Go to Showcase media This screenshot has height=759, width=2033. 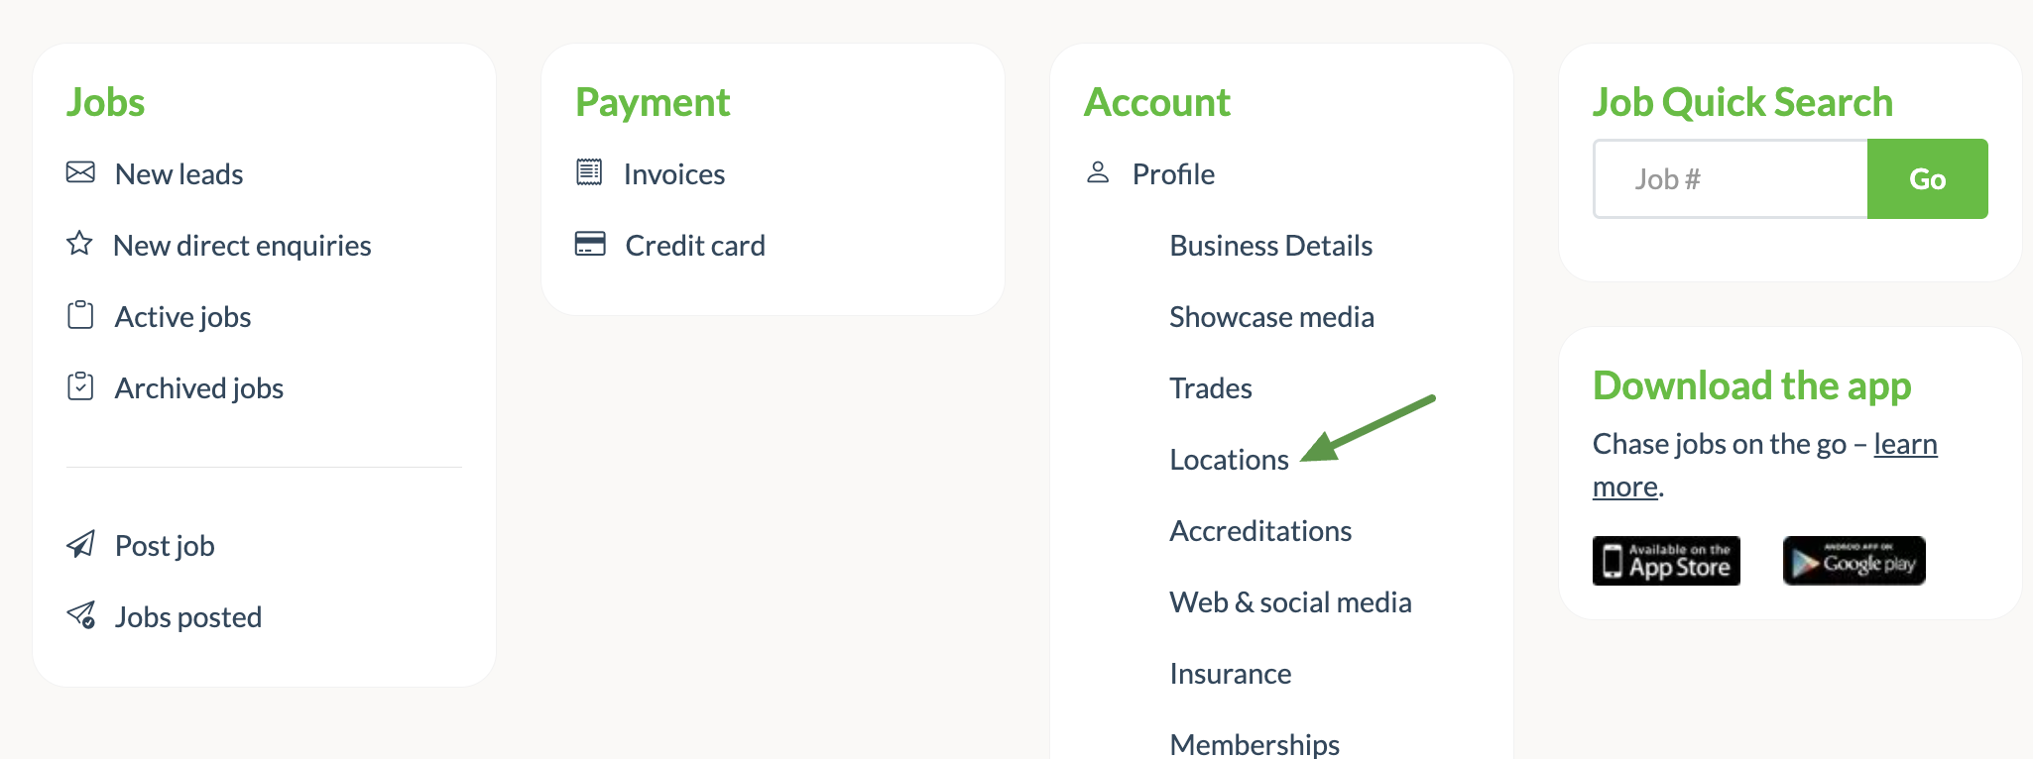click(1271, 317)
